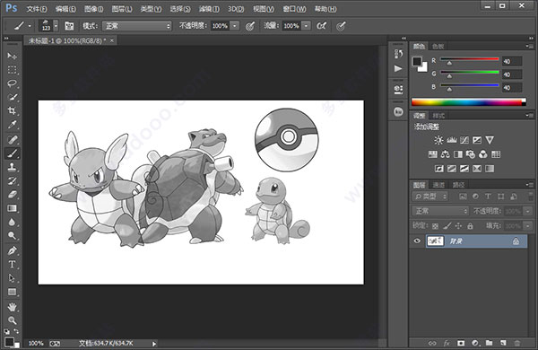This screenshot has height=350, width=538.
Task: Toggle visibility of 背景 layer
Action: [417, 241]
